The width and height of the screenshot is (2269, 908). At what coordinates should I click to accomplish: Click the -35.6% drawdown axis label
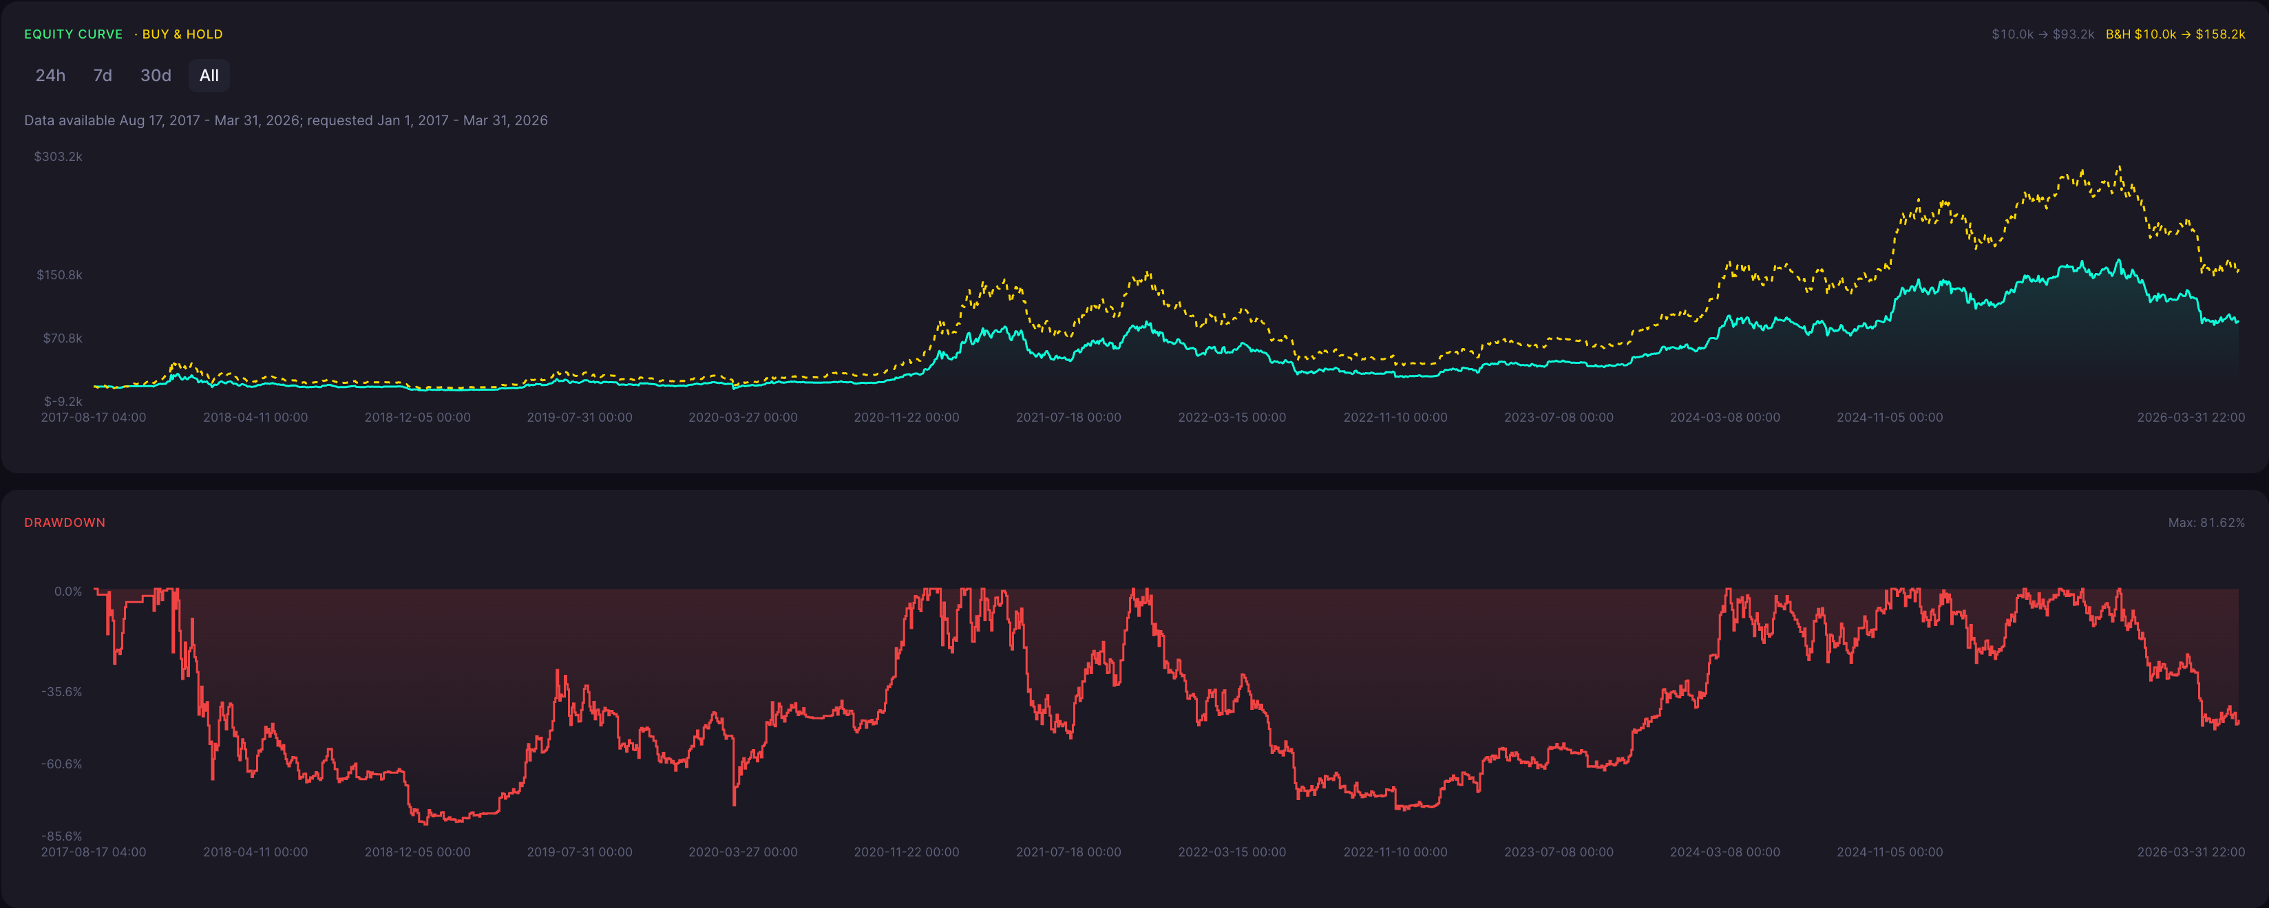[x=62, y=693]
